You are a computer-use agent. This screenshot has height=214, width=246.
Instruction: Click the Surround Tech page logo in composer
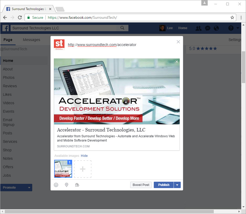point(59,45)
